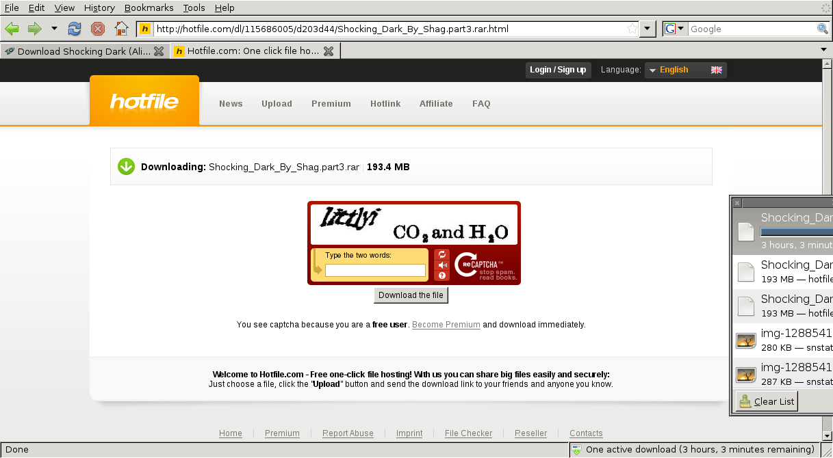The width and height of the screenshot is (833, 458).
Task: Open Premium in the top navigation
Action: (x=331, y=104)
